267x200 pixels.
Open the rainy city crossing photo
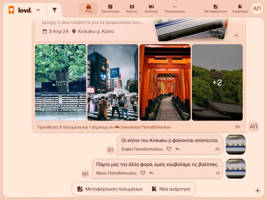tap(113, 83)
